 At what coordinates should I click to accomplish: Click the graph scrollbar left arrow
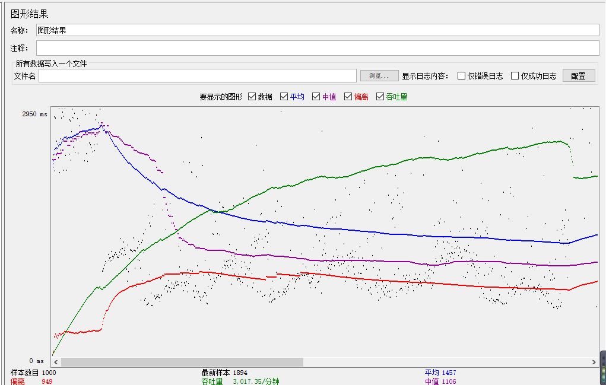56,362
